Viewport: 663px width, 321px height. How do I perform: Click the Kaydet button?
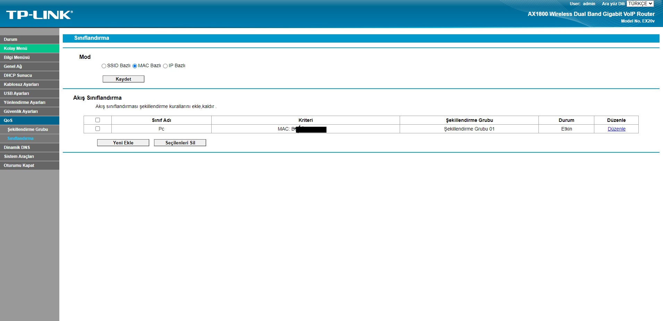[123, 79]
